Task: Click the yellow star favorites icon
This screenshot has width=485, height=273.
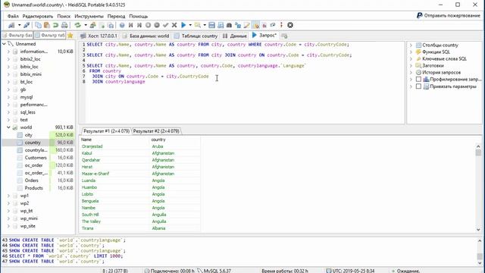Action: [70, 36]
